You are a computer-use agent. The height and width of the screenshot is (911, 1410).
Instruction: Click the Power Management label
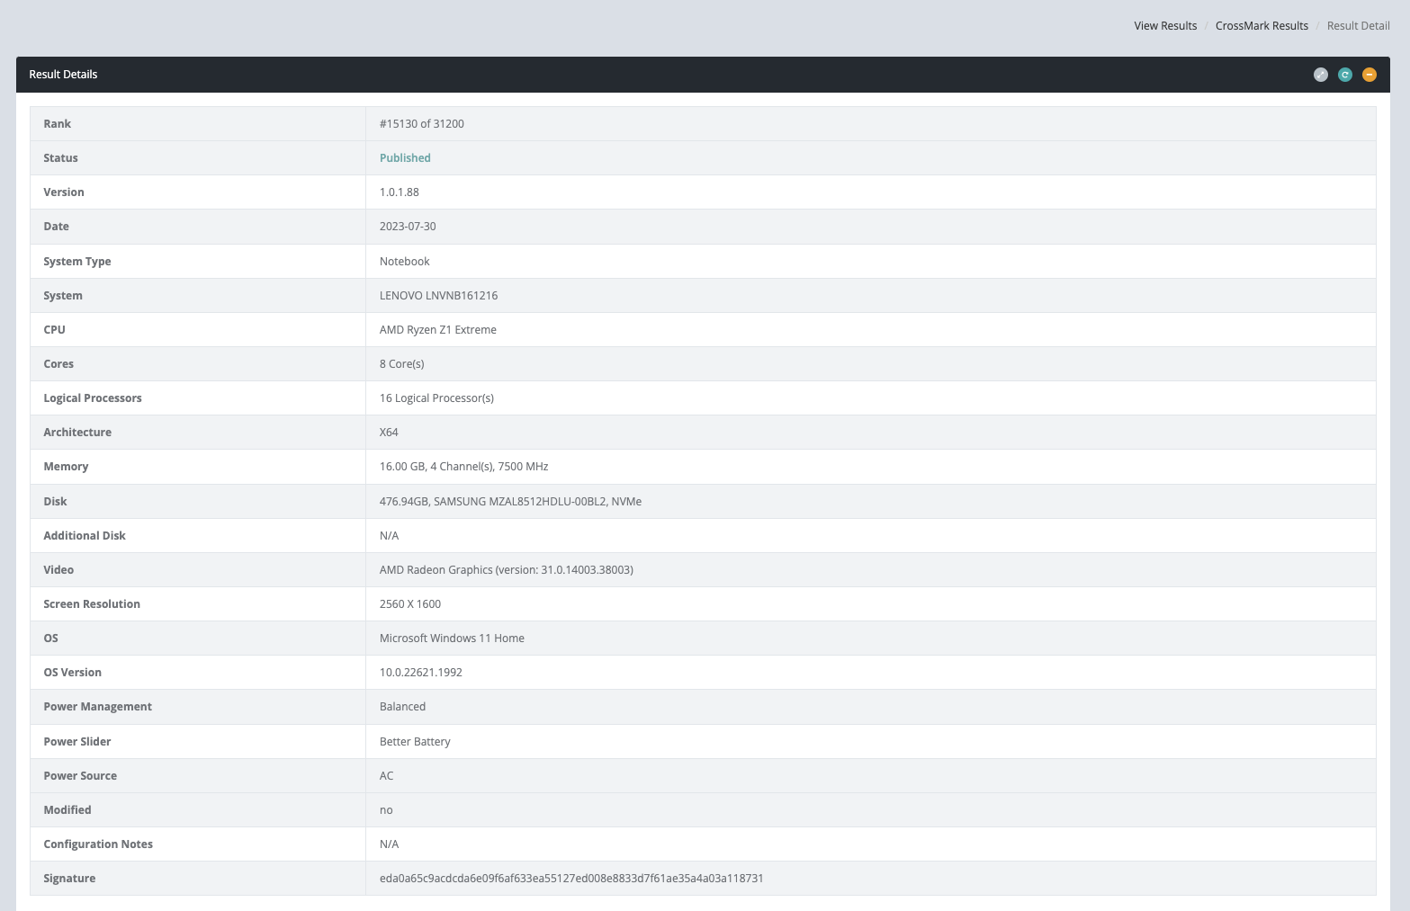pyautogui.click(x=97, y=707)
